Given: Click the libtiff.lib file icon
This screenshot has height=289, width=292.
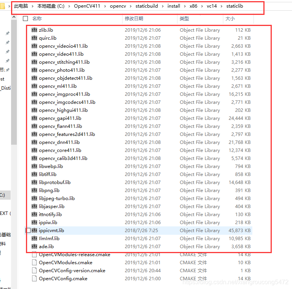Looking at the screenshot, I should (34, 174).
